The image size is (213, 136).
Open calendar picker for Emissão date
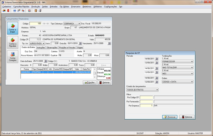(x=80, y=43)
